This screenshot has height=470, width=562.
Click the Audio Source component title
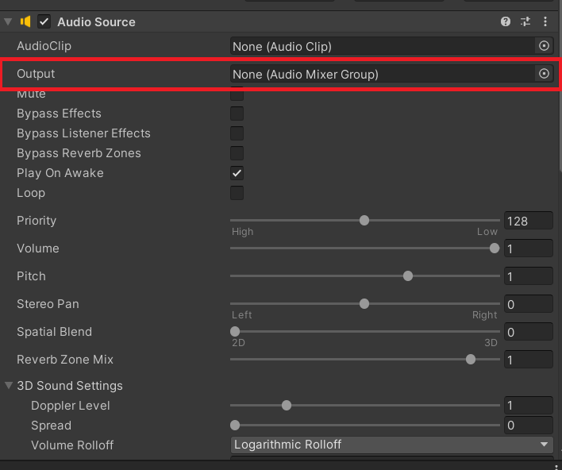[x=96, y=22]
